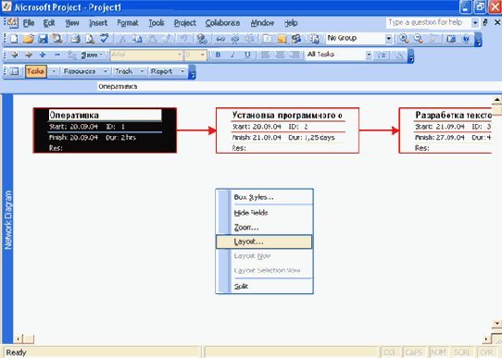Open Microsoft Project Help icon
Image resolution: width=502 pixels, height=358 pixels.
pos(466,39)
